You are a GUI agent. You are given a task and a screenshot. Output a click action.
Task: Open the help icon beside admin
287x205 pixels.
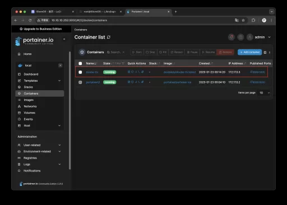point(240,37)
